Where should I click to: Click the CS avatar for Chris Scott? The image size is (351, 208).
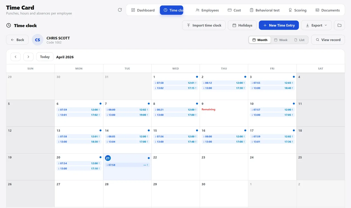38,40
